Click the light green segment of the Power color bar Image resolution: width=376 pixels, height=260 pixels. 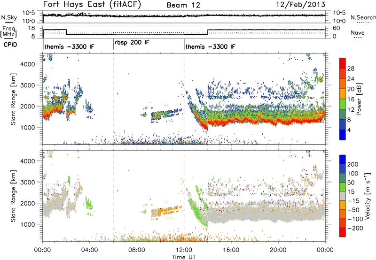pyautogui.click(x=343, y=104)
